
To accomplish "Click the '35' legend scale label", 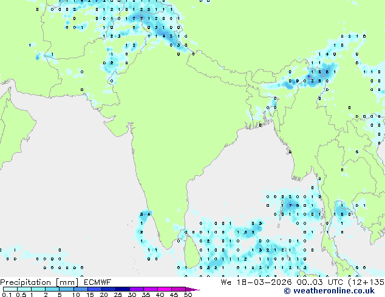I will (146, 295).
